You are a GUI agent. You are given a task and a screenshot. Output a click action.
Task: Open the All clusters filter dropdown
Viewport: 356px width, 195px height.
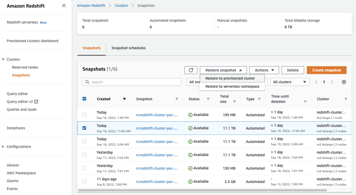tap(290, 82)
